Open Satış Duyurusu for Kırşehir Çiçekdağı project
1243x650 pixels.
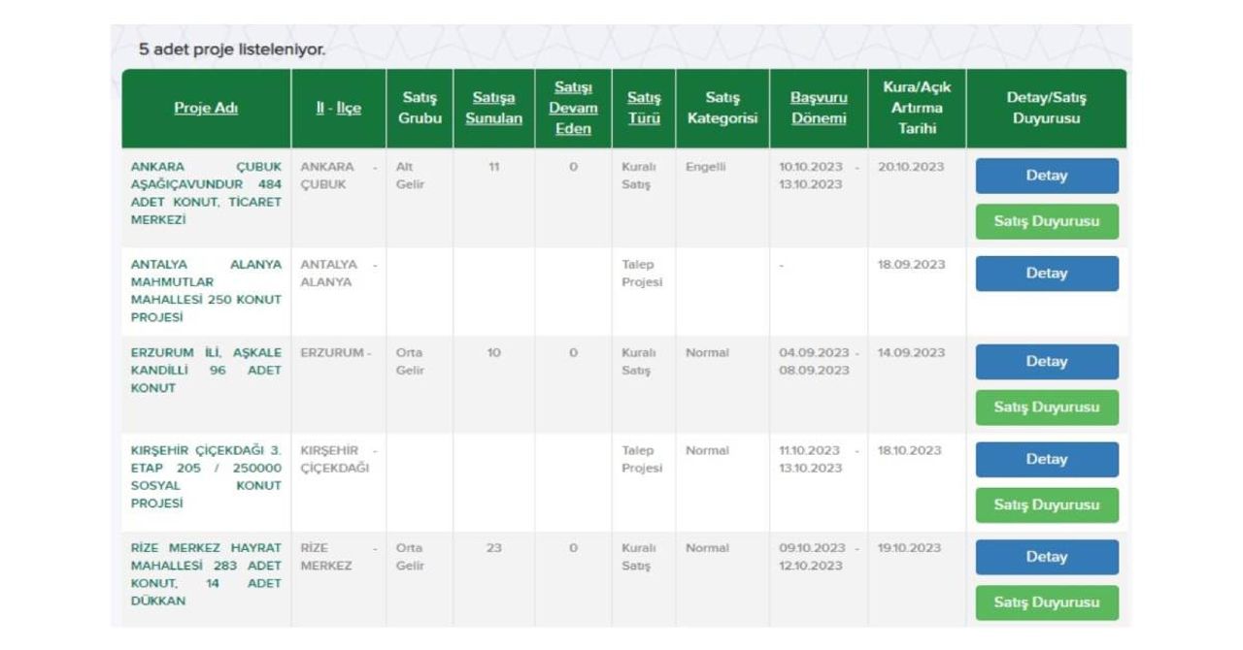tap(1046, 505)
